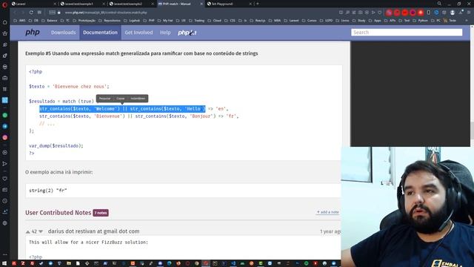Viewport: 474px width, 267px height.
Task: Choose Copiar in the selection popup
Action: pyautogui.click(x=121, y=99)
